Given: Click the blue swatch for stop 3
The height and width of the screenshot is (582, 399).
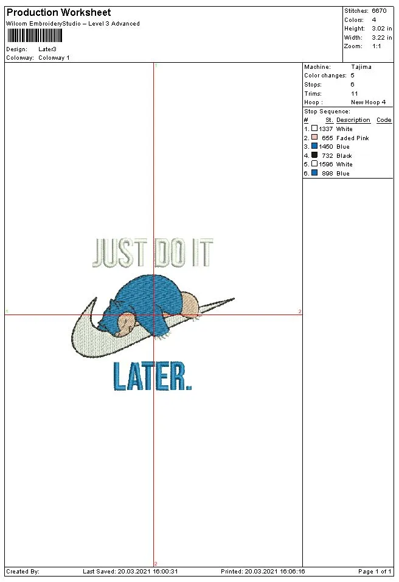Looking at the screenshot, I should (314, 146).
